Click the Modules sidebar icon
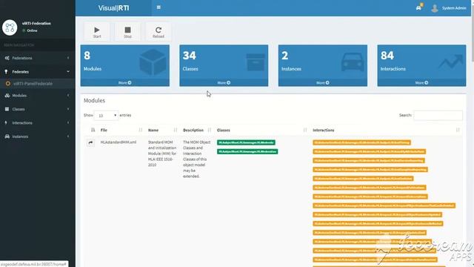This screenshot has width=474, height=267. [x=7, y=96]
